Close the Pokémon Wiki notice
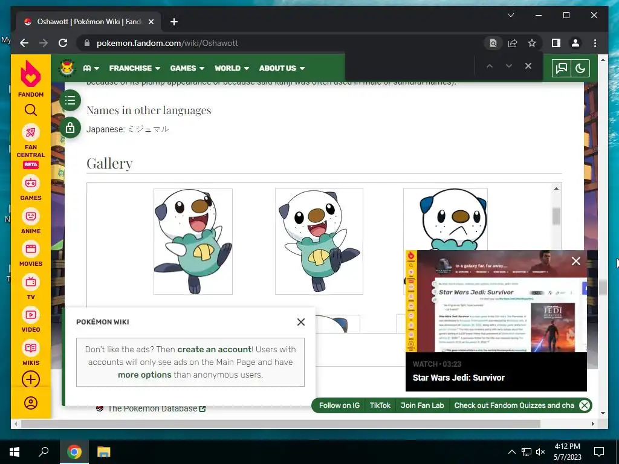This screenshot has width=619, height=464. [x=301, y=322]
